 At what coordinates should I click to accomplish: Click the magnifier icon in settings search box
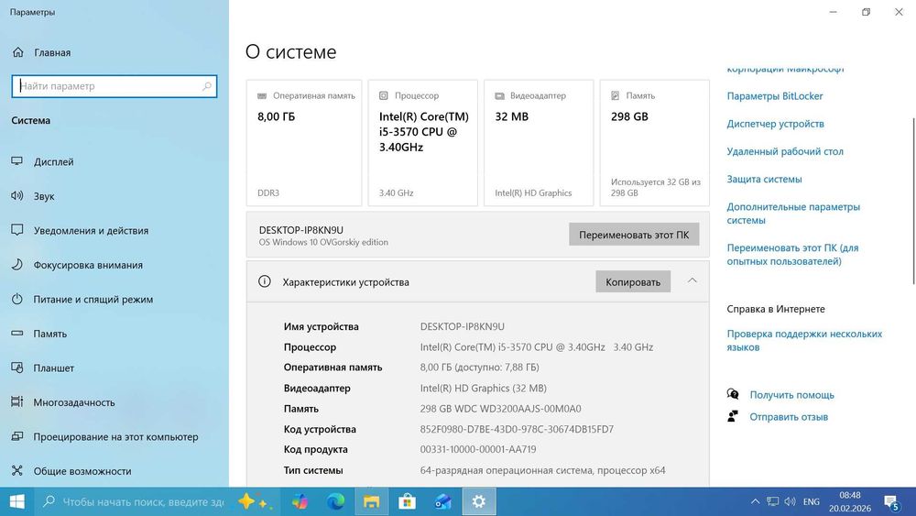click(207, 86)
